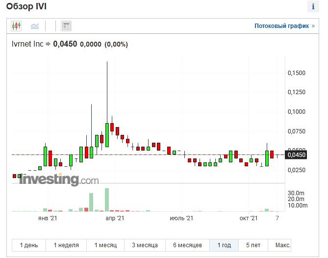Select the 1 день timeframe tab
Viewport: 328px width, 258px height.
(29, 245)
